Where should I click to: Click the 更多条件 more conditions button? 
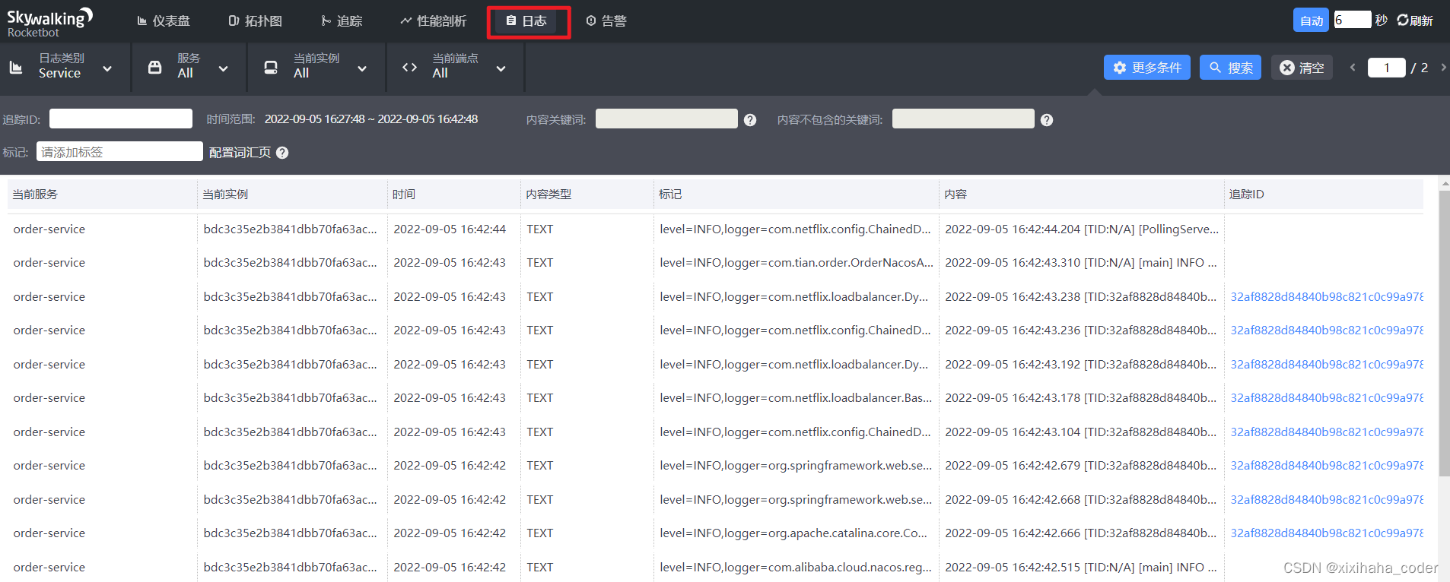1147,68
